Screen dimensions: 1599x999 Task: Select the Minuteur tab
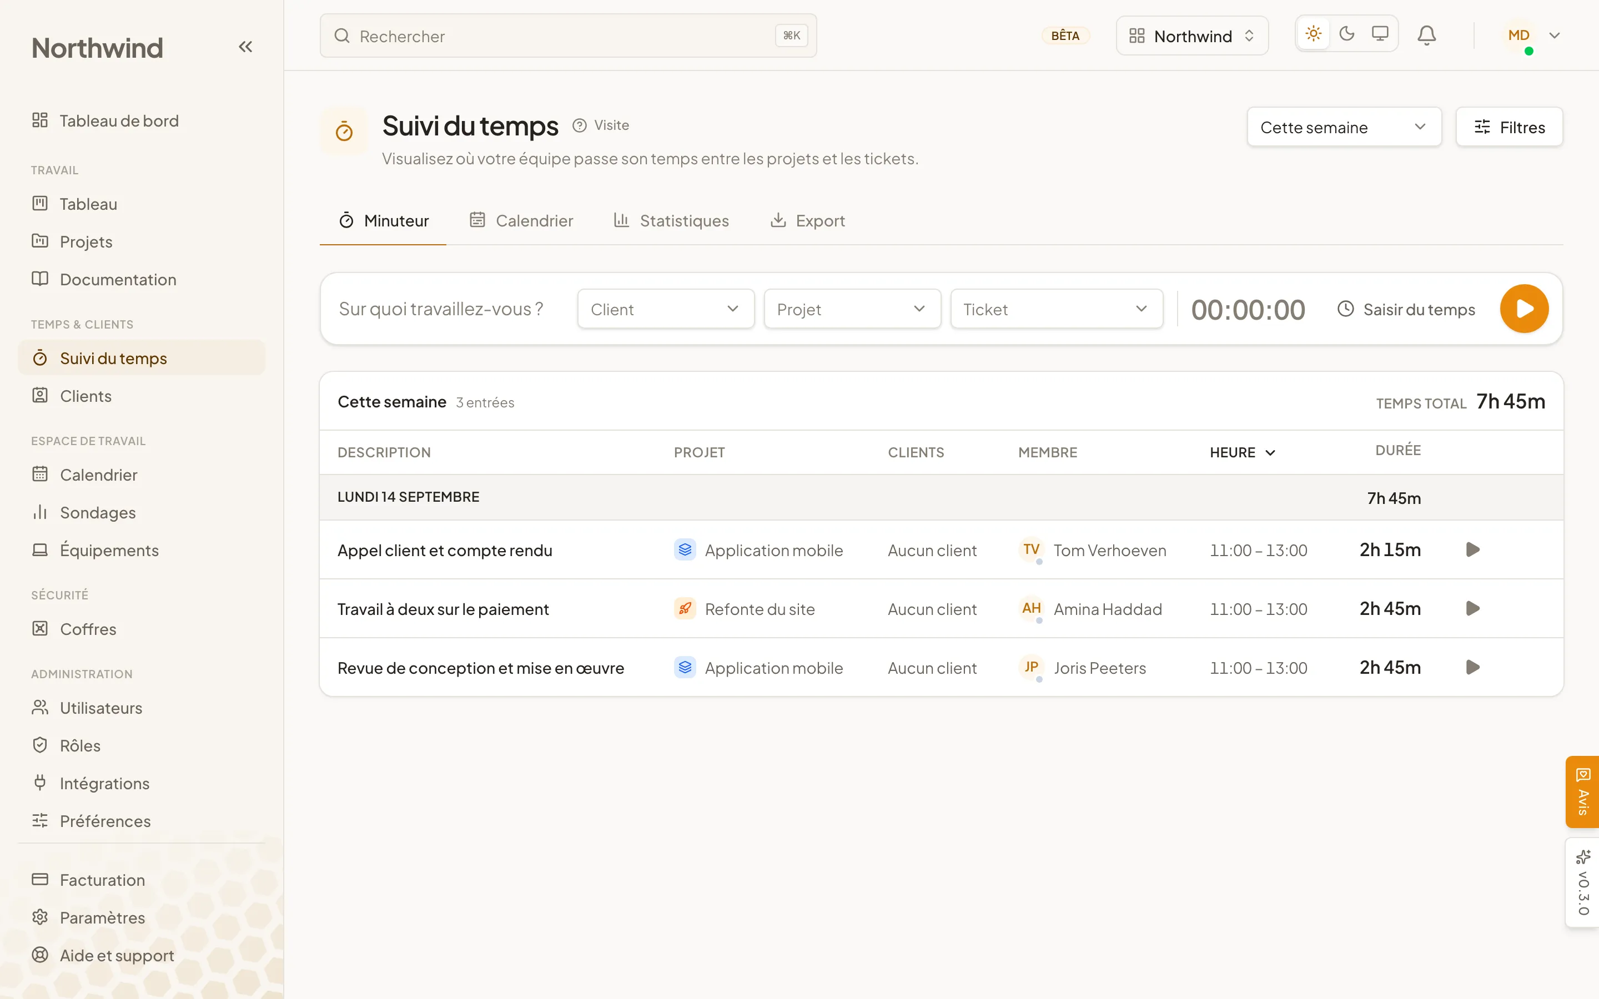(x=383, y=221)
